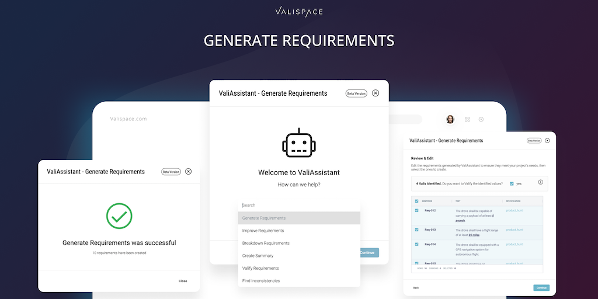
Task: Select Improve Requirements option
Action: [x=299, y=231]
